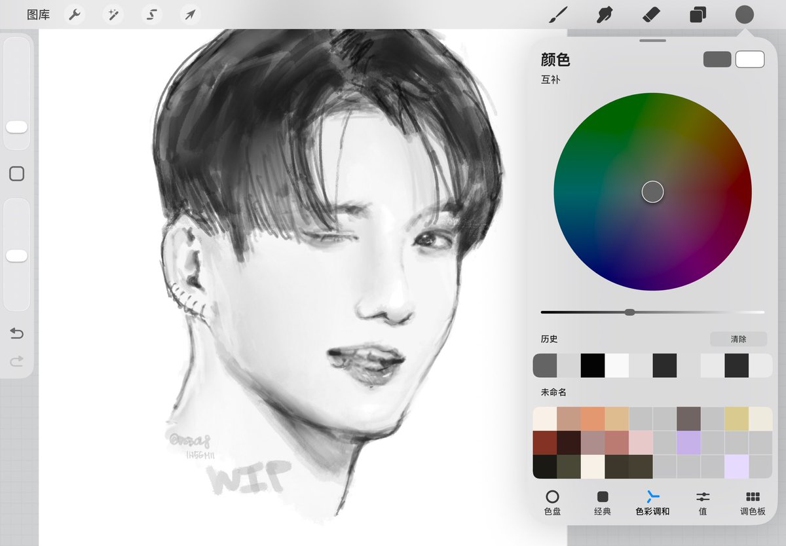Image resolution: width=786 pixels, height=546 pixels.
Task: Undo the last stroke with undo arrow
Action: coord(16,334)
